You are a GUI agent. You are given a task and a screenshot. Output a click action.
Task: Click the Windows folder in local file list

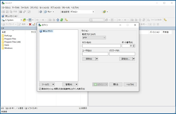click(x=8, y=48)
